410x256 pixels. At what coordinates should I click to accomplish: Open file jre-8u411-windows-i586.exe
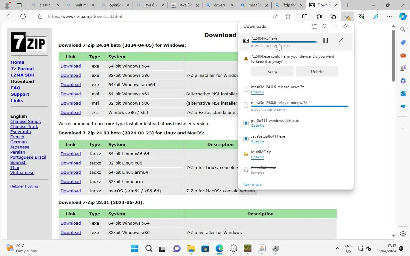click(x=258, y=126)
